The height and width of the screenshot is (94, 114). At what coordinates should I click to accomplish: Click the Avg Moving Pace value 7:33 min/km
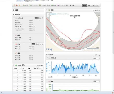[32, 29]
